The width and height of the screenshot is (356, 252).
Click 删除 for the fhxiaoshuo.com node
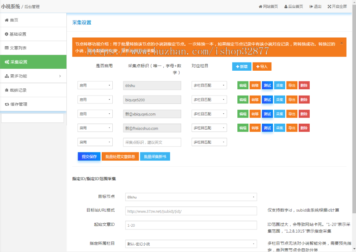(x=304, y=128)
